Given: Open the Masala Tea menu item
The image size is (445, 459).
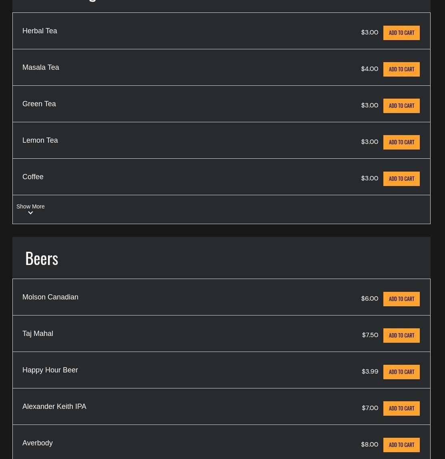Looking at the screenshot, I should pos(41,67).
